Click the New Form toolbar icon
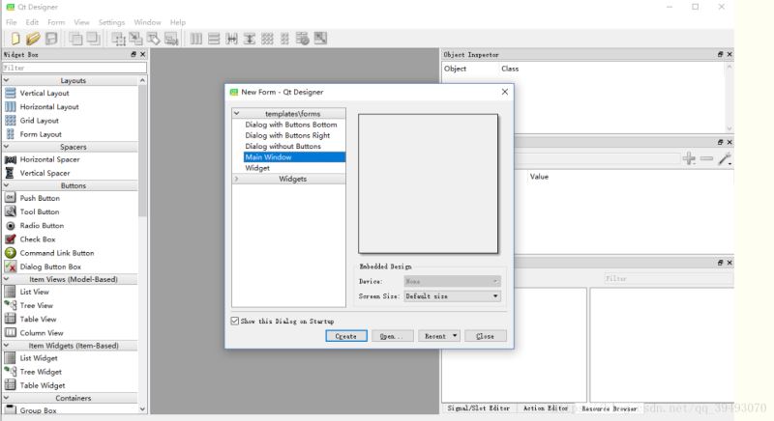This screenshot has width=774, height=421. click(x=15, y=39)
